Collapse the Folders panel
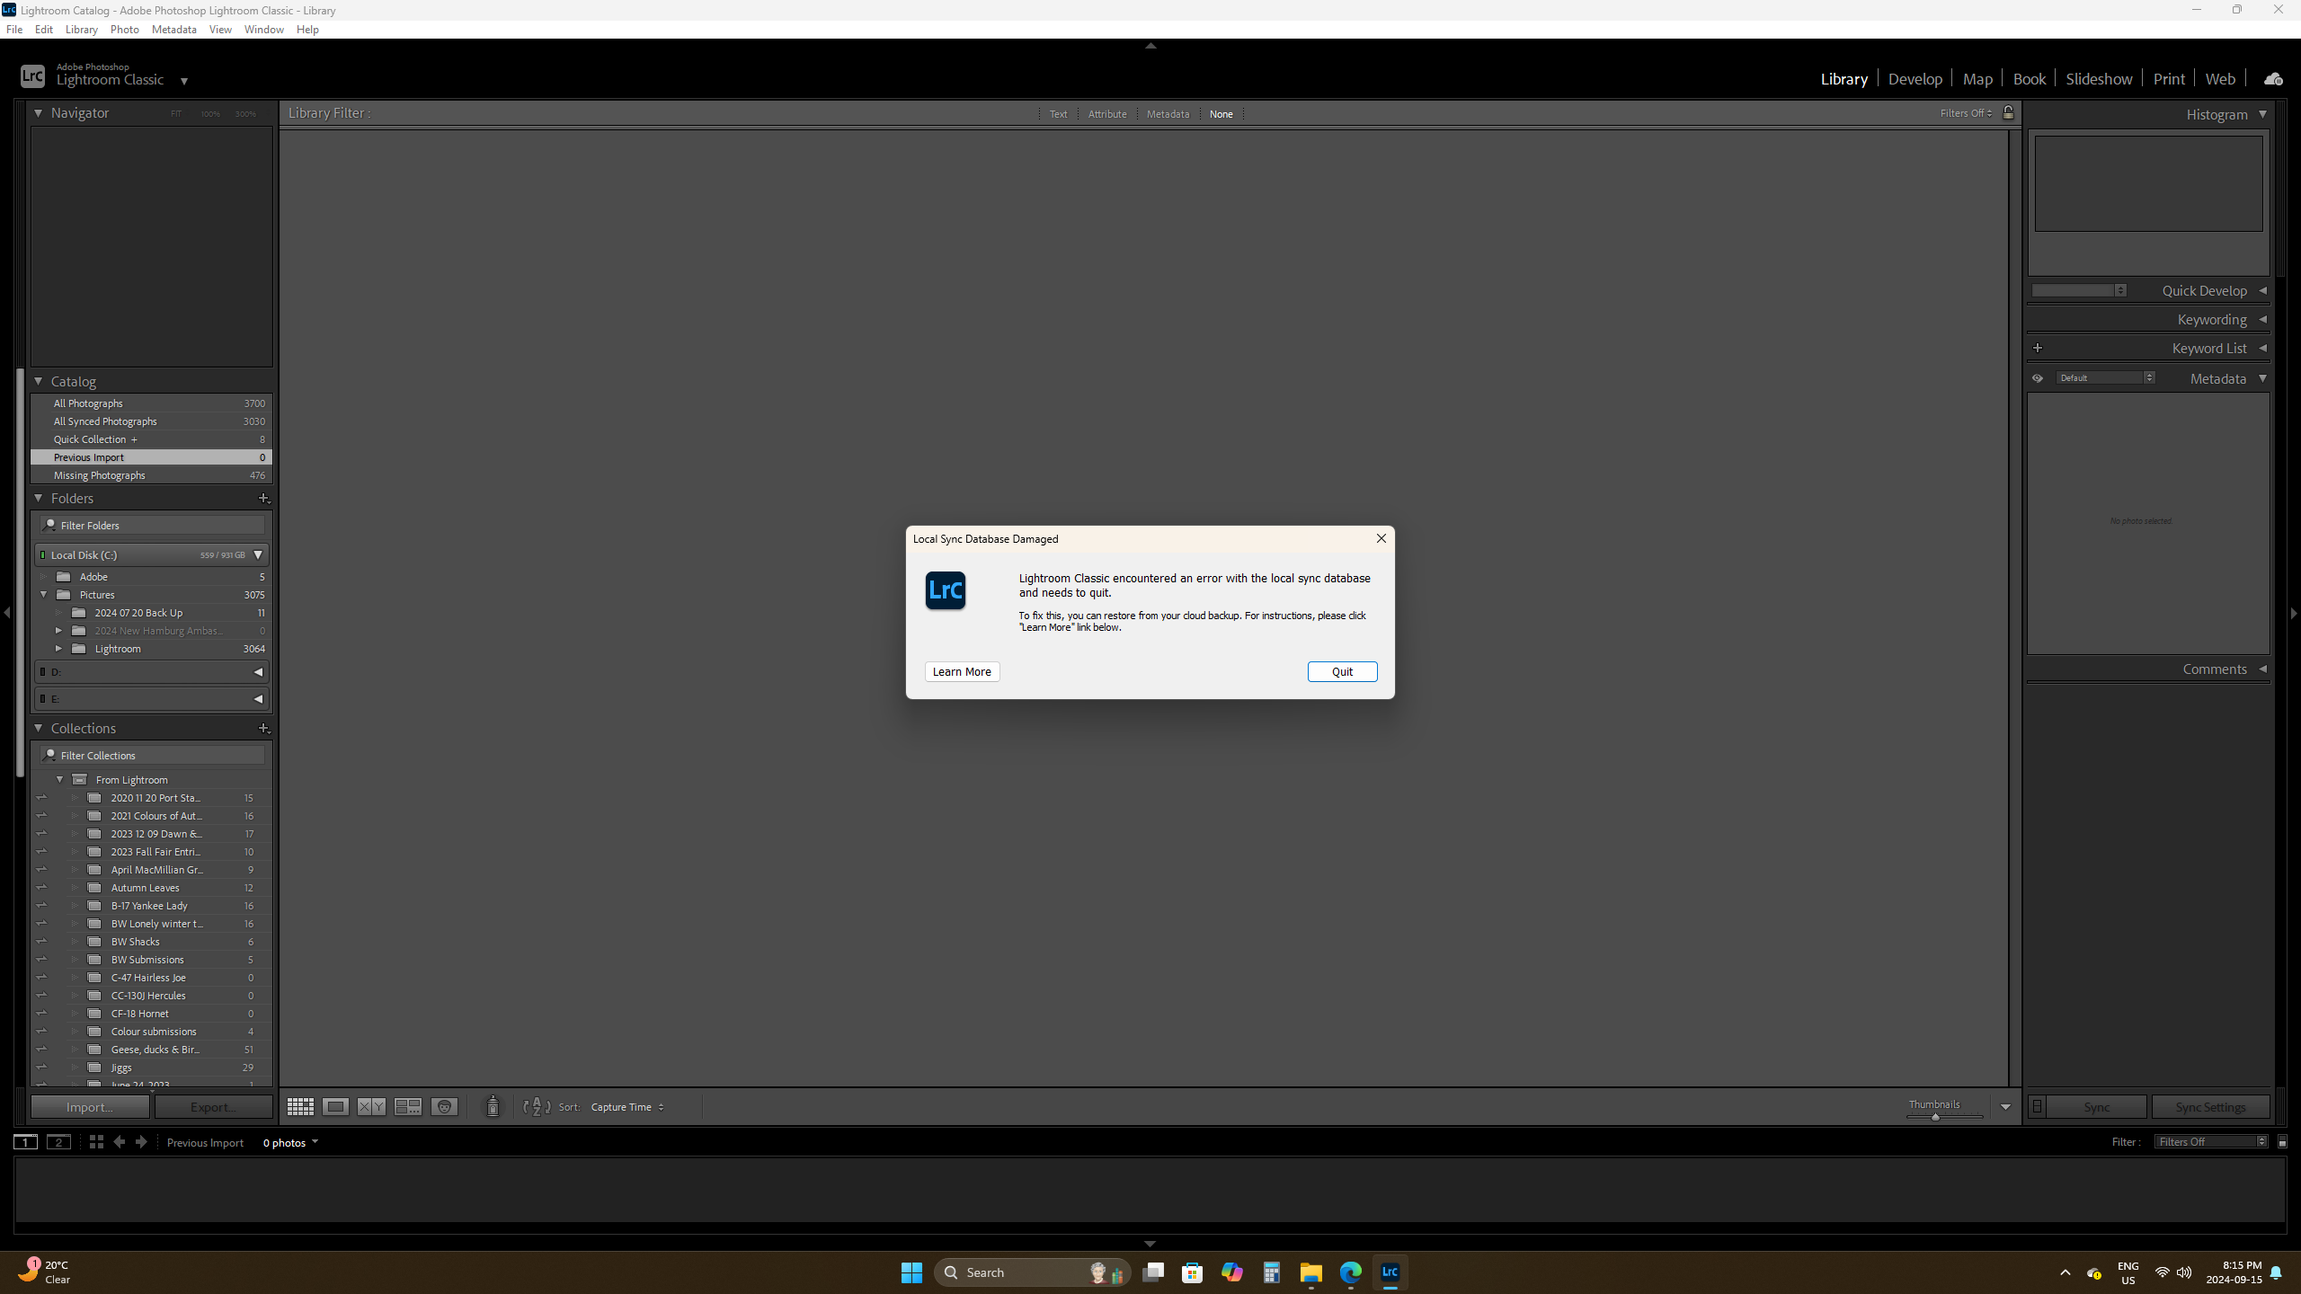Screen dimensions: 2301x1294 39,498
